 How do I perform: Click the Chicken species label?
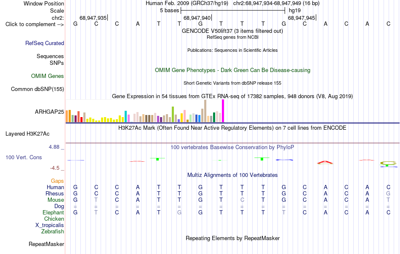pyautogui.click(x=54, y=219)
